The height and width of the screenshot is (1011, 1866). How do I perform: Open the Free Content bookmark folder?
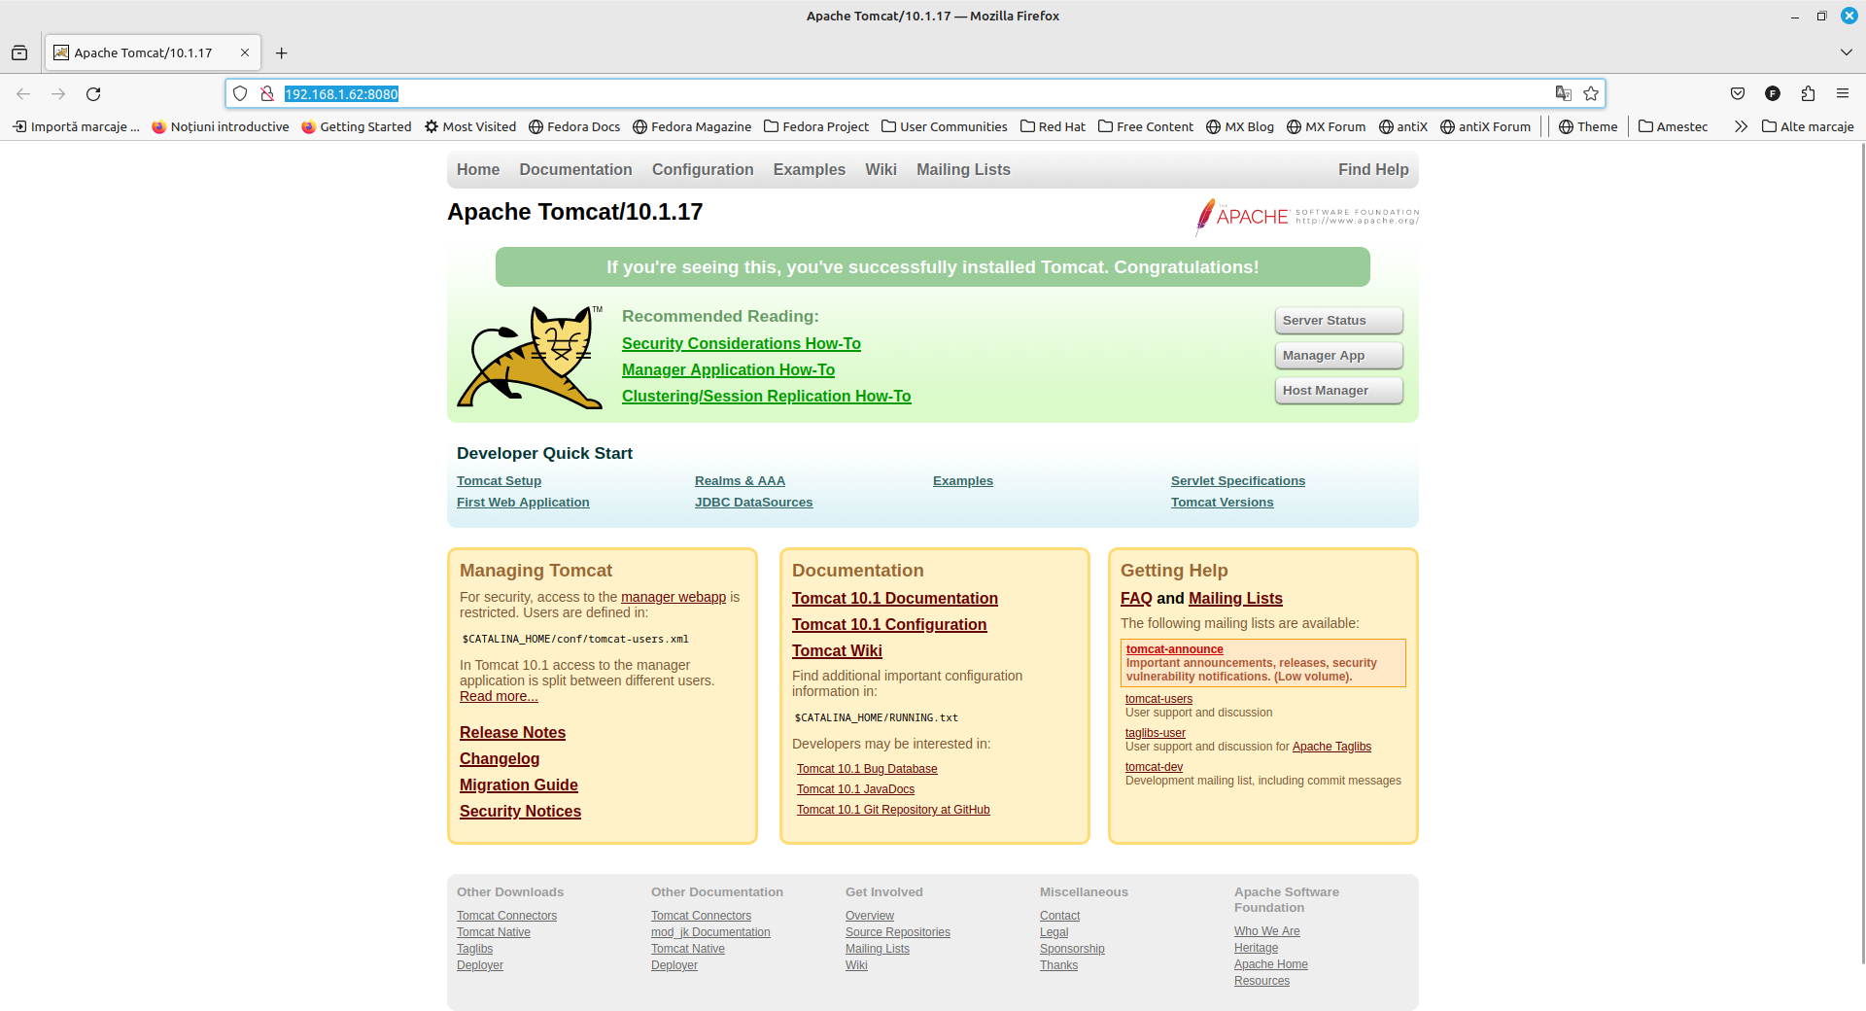[1146, 126]
